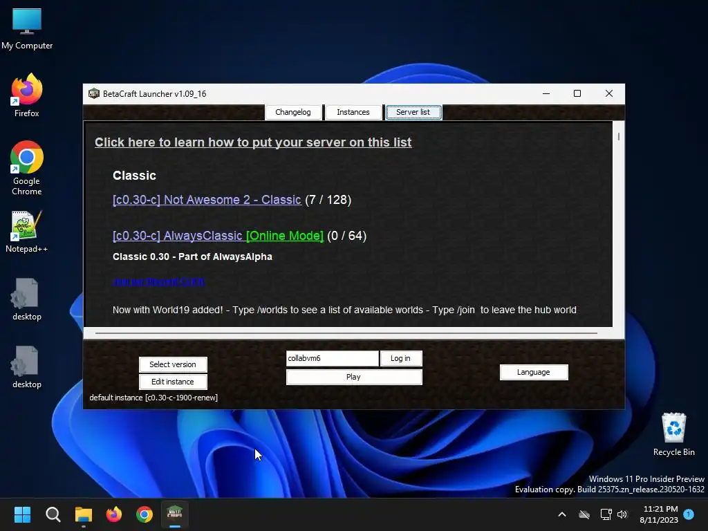Open the volume tray icon
The image size is (708, 531).
(622, 514)
